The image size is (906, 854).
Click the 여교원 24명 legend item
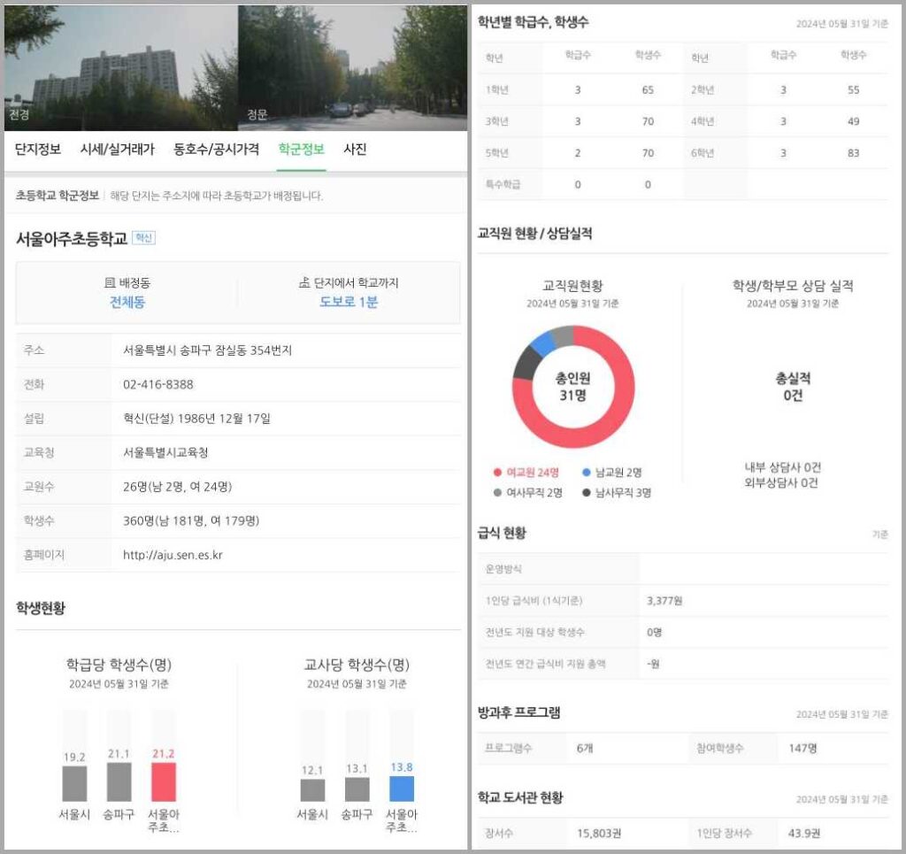click(x=526, y=473)
